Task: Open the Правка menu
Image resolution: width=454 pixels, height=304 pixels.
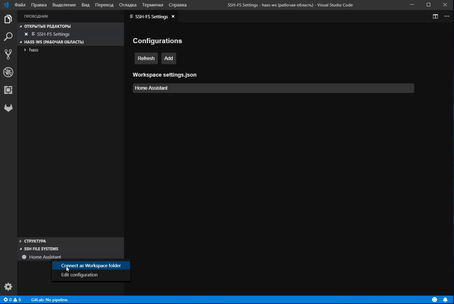Action: pos(39,5)
